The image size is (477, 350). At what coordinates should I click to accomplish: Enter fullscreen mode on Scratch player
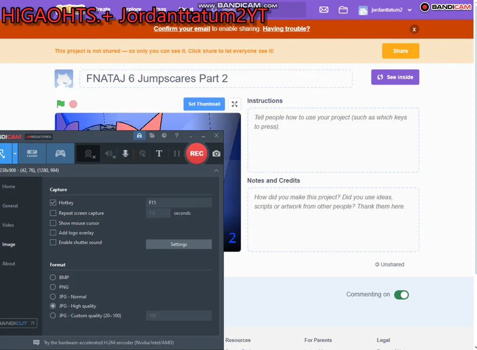click(235, 104)
